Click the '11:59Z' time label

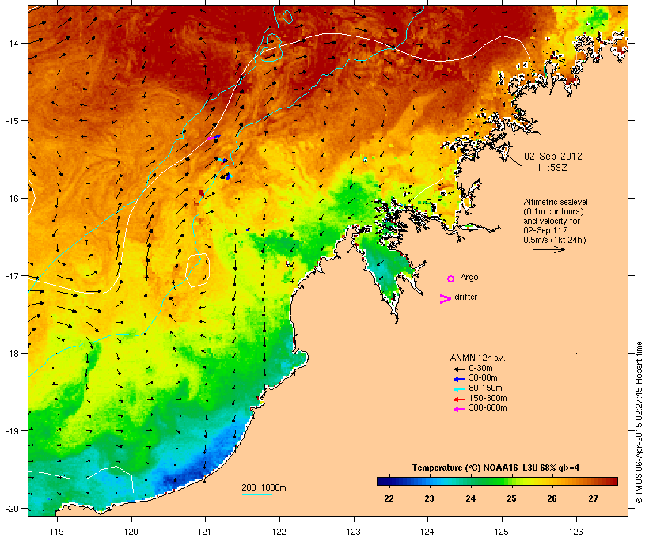pyautogui.click(x=552, y=168)
